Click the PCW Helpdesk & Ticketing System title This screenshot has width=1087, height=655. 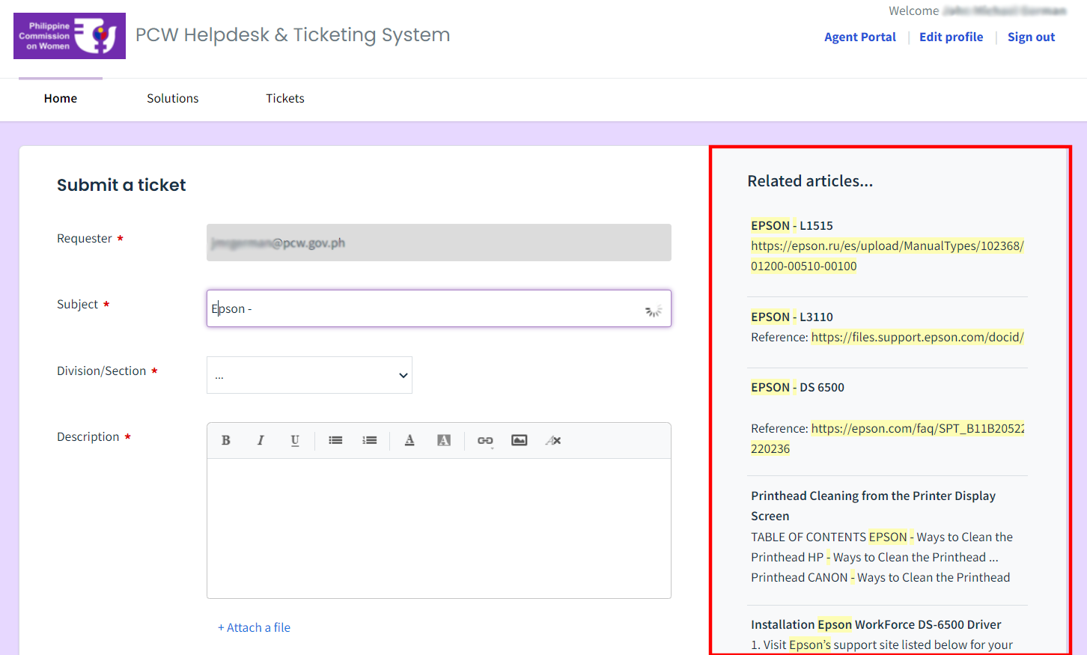coord(293,35)
